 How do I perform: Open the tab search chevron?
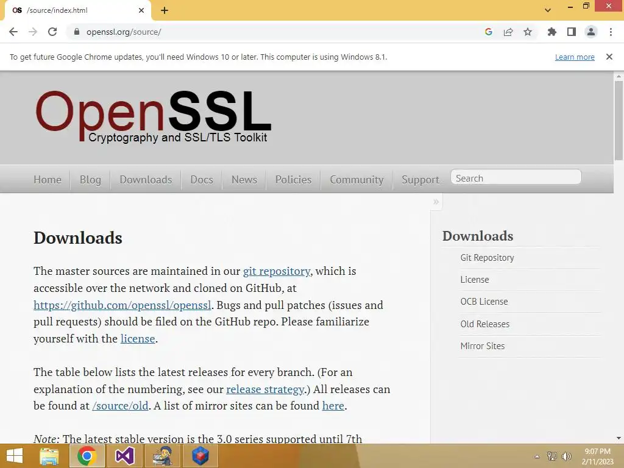click(548, 10)
